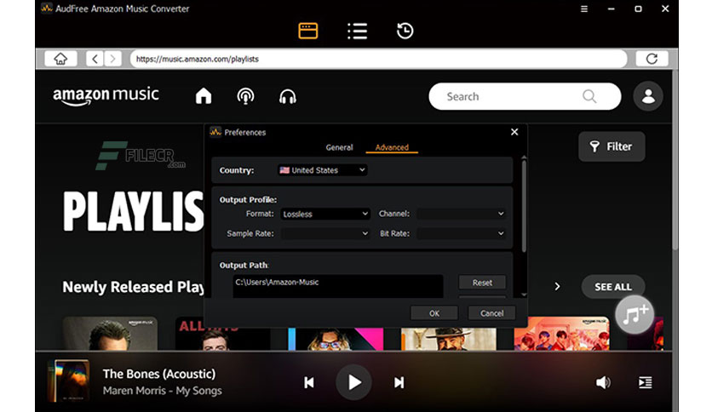Play the current song
This screenshot has height=412, width=712.
pos(353,382)
